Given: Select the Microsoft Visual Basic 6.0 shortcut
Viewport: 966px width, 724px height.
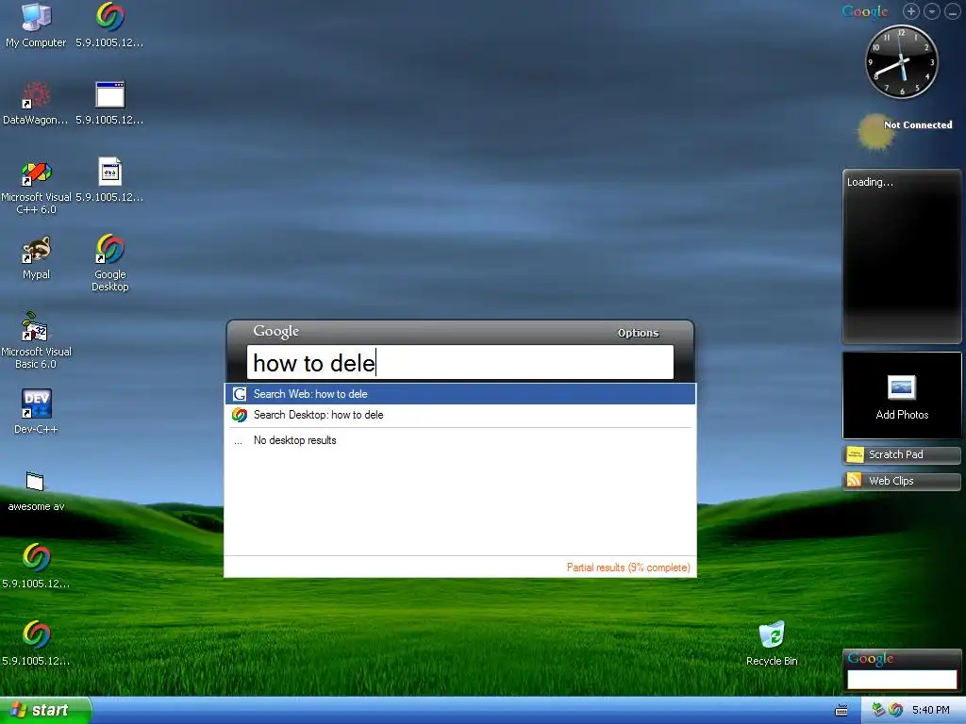Looking at the screenshot, I should [36, 339].
